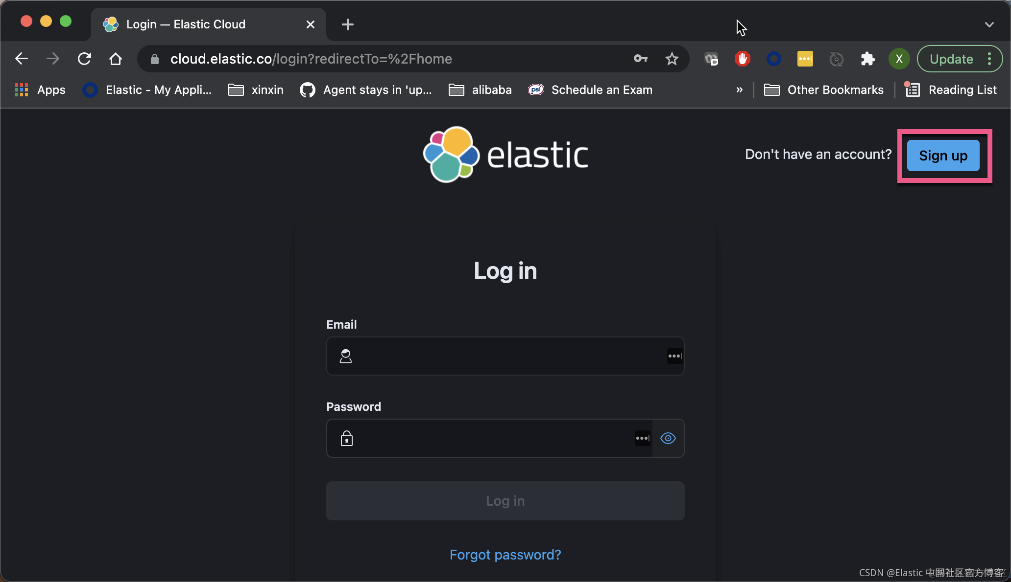
Task: Expand the hidden bookmarks chevron
Action: click(739, 90)
